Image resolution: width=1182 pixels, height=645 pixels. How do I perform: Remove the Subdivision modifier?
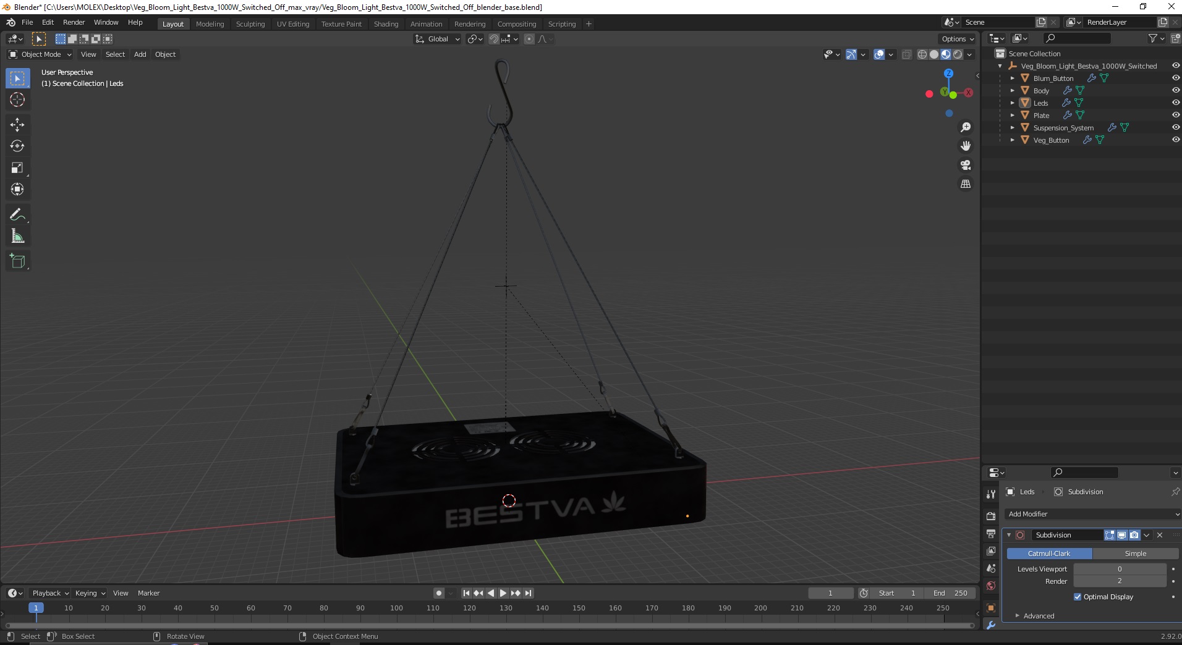pos(1160,535)
